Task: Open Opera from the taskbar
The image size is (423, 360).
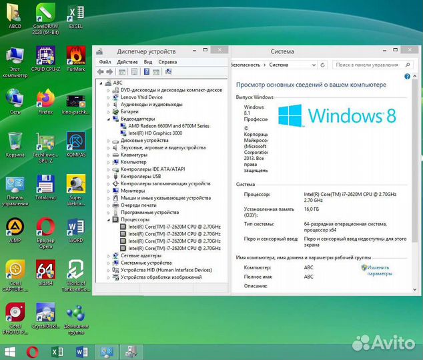Action: click(x=33, y=352)
